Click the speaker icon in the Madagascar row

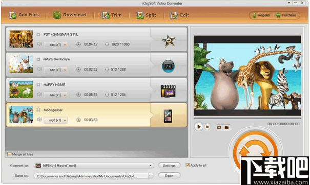point(39,119)
